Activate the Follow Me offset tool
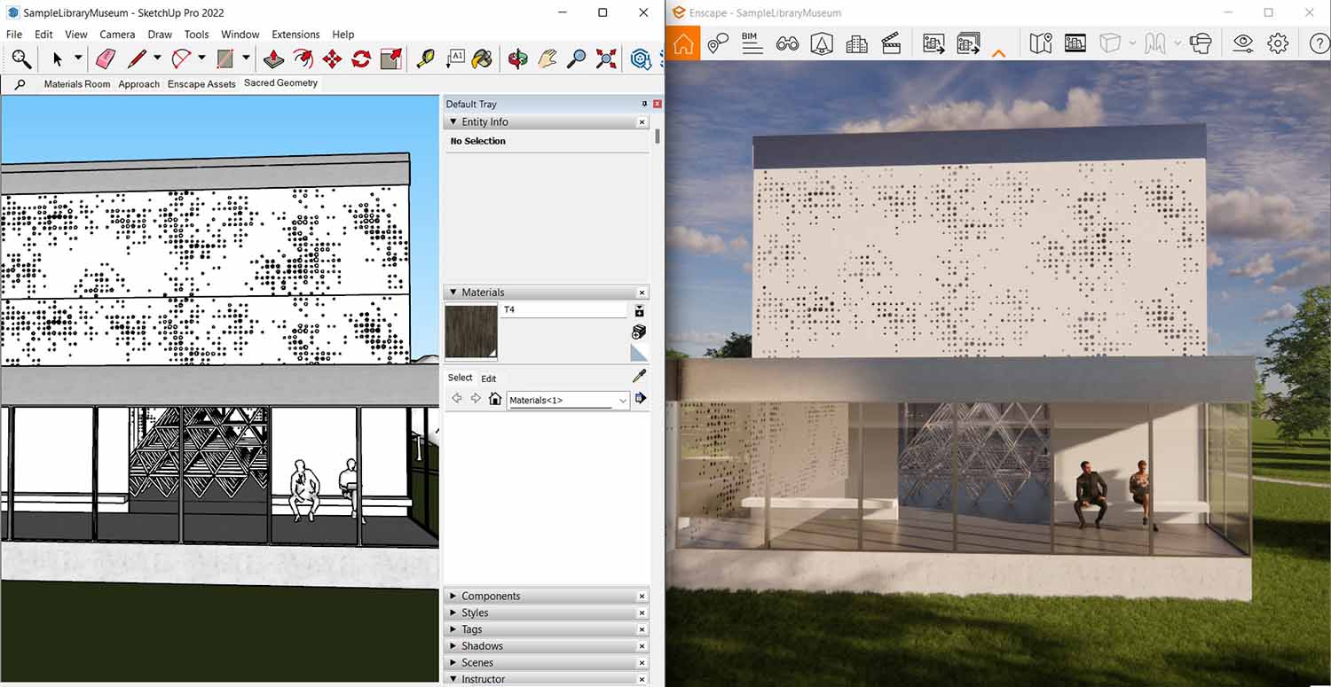This screenshot has height=687, width=1331. 303,59
